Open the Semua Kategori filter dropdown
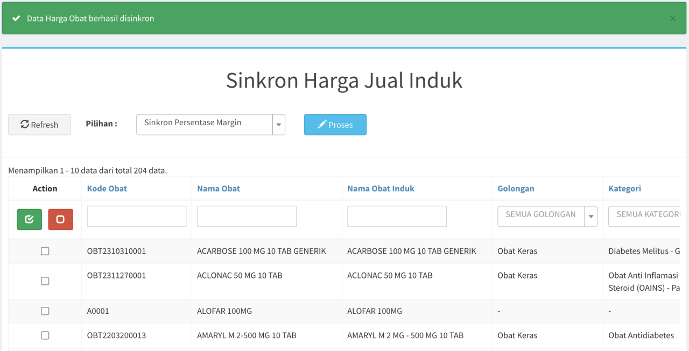This screenshot has height=351, width=689. (x=644, y=216)
